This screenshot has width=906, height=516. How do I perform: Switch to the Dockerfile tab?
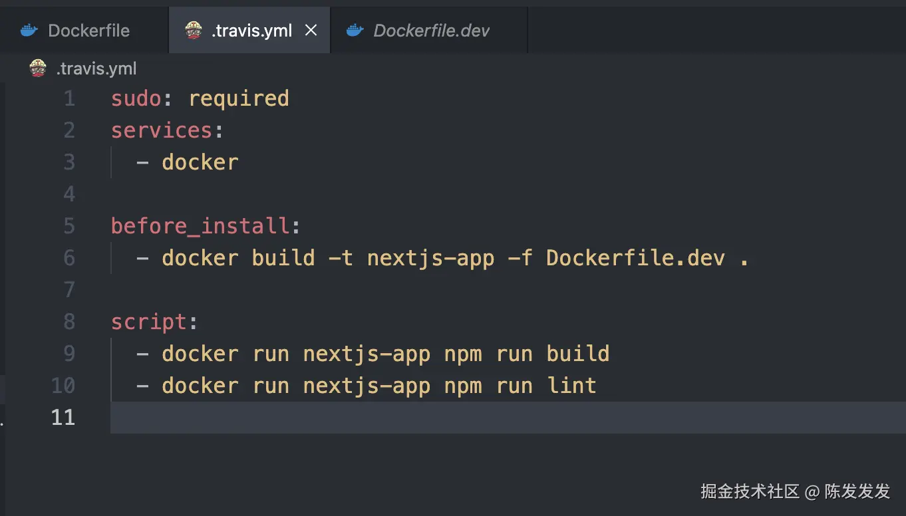[88, 31]
